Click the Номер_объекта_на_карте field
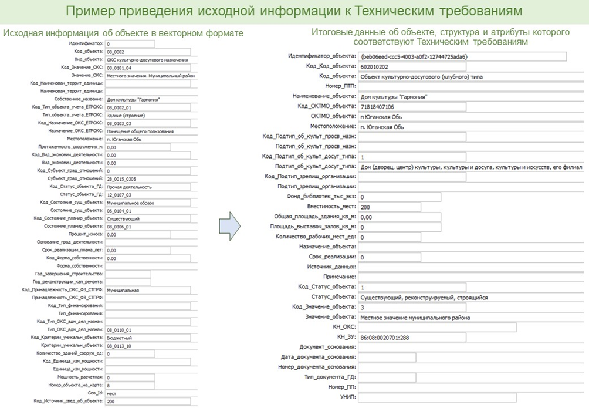Viewport: 589px width, 408px height. (x=130, y=385)
